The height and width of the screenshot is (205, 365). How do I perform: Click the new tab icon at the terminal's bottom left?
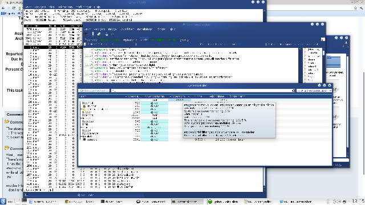point(27,195)
